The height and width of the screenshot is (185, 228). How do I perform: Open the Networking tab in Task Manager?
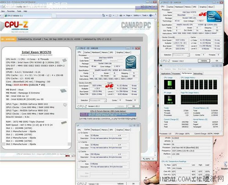(x=198, y=74)
